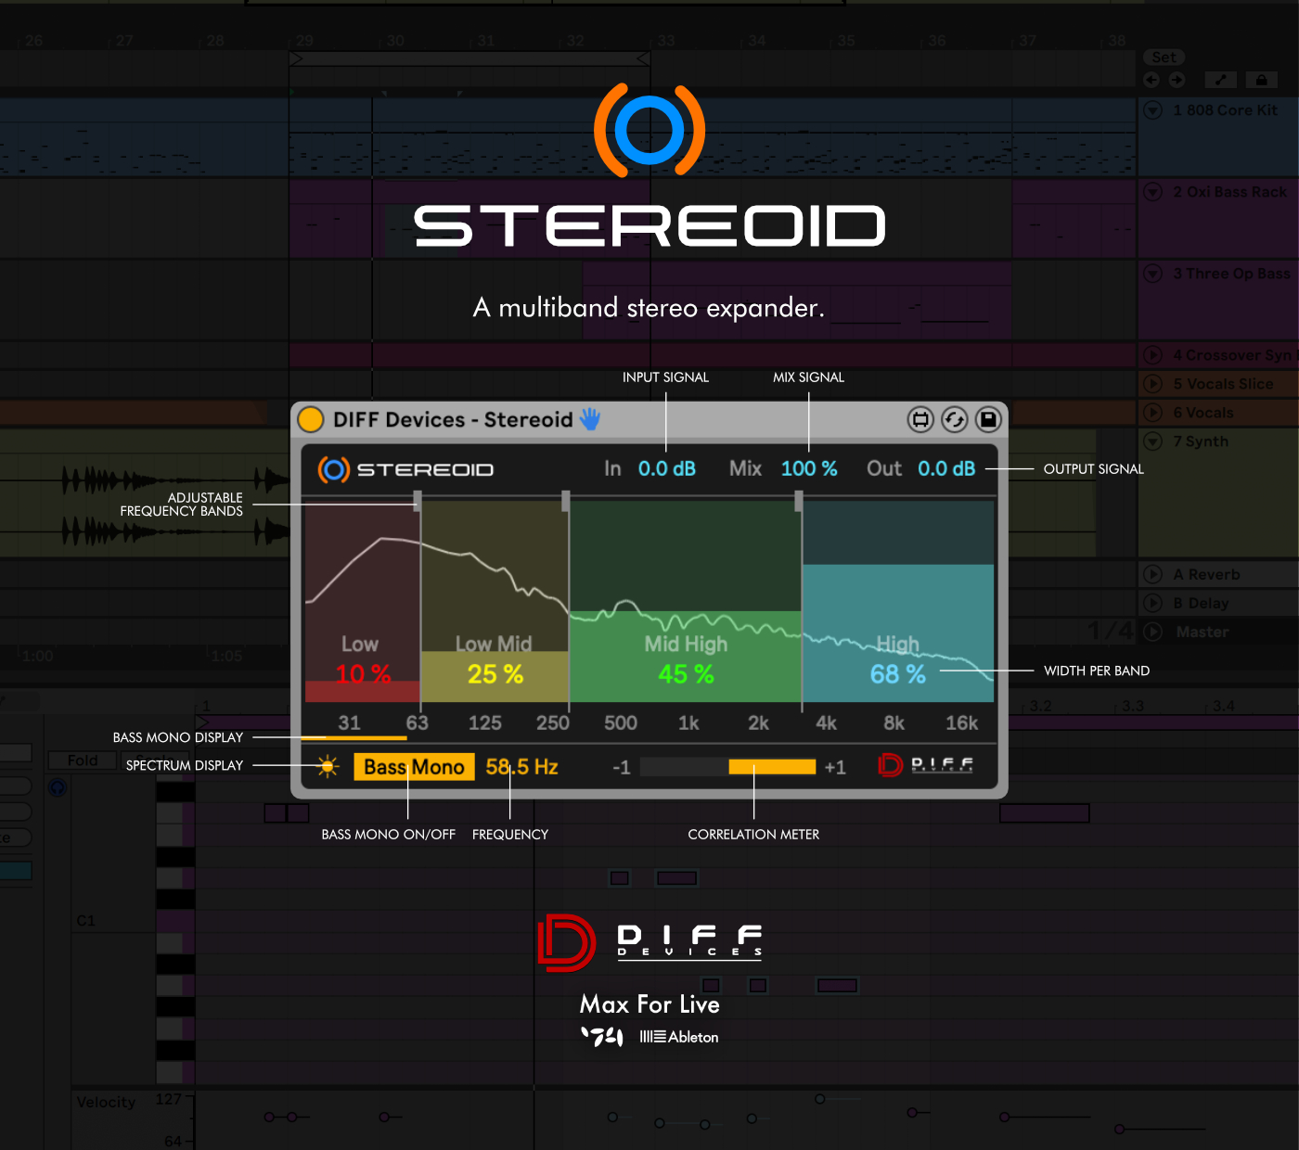Click the Mix 100 % value
This screenshot has height=1150, width=1299.
point(808,469)
